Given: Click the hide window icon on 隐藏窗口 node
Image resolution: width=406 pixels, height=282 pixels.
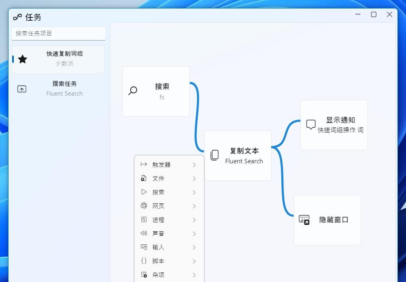Looking at the screenshot, I should pyautogui.click(x=304, y=220).
